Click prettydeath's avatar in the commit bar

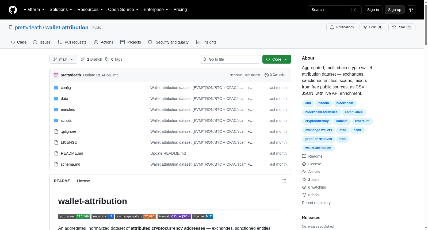click(x=56, y=75)
